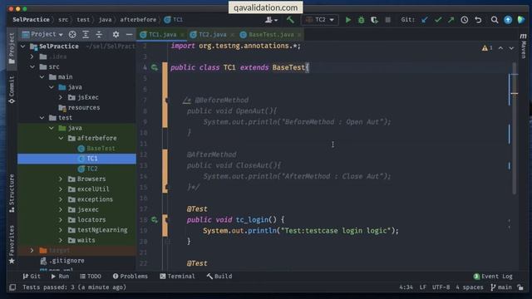Viewport: 532px width, 299px height.
Task: Go to next highlighted problem arrow
Action: 511,48
